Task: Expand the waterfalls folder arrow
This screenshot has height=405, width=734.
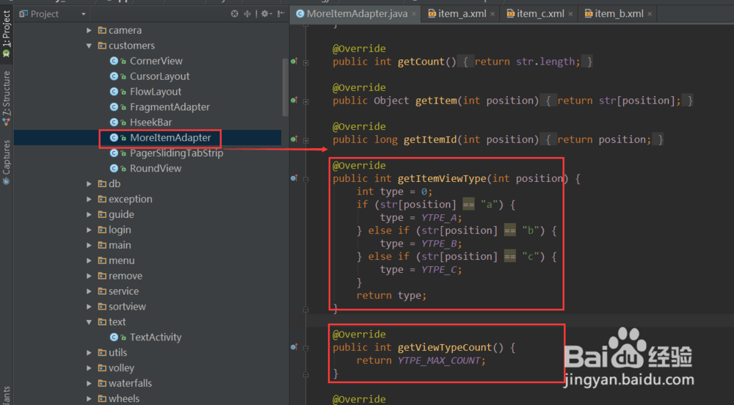Action: click(89, 384)
